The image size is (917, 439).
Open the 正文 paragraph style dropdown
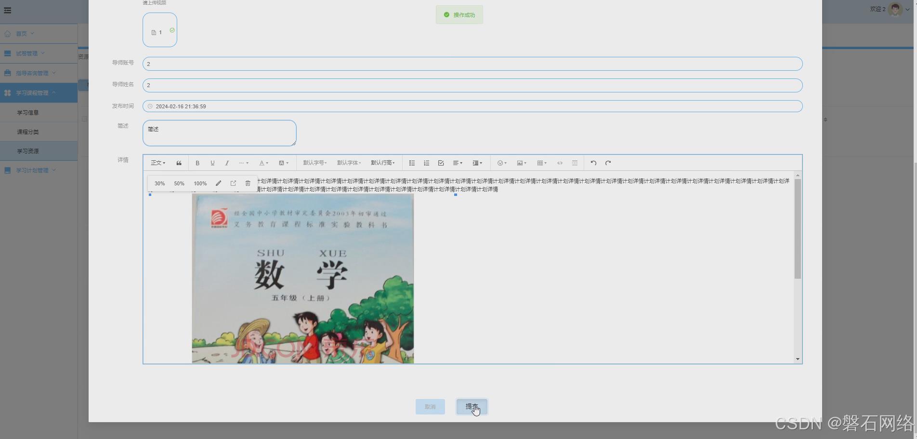pos(158,163)
